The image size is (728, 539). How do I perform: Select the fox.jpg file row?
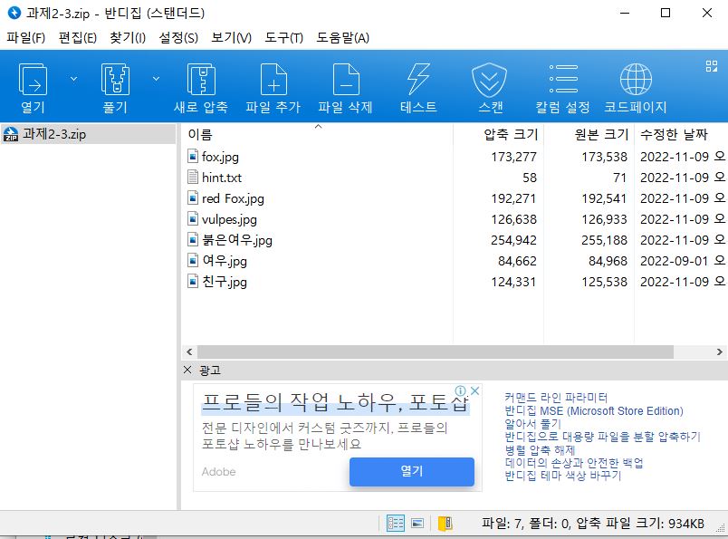(455, 157)
